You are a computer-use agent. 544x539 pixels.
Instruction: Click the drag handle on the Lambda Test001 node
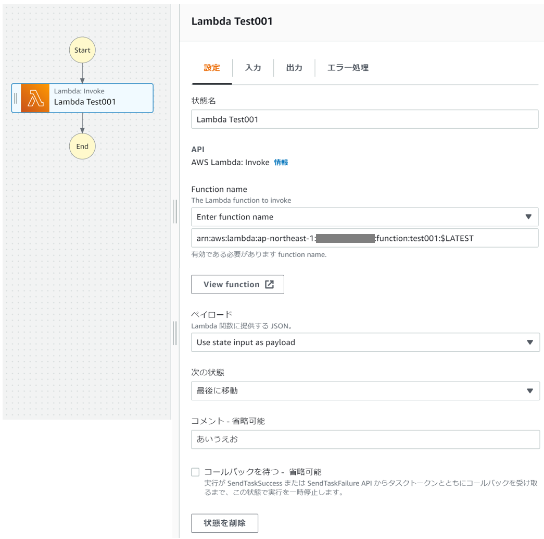(x=17, y=98)
